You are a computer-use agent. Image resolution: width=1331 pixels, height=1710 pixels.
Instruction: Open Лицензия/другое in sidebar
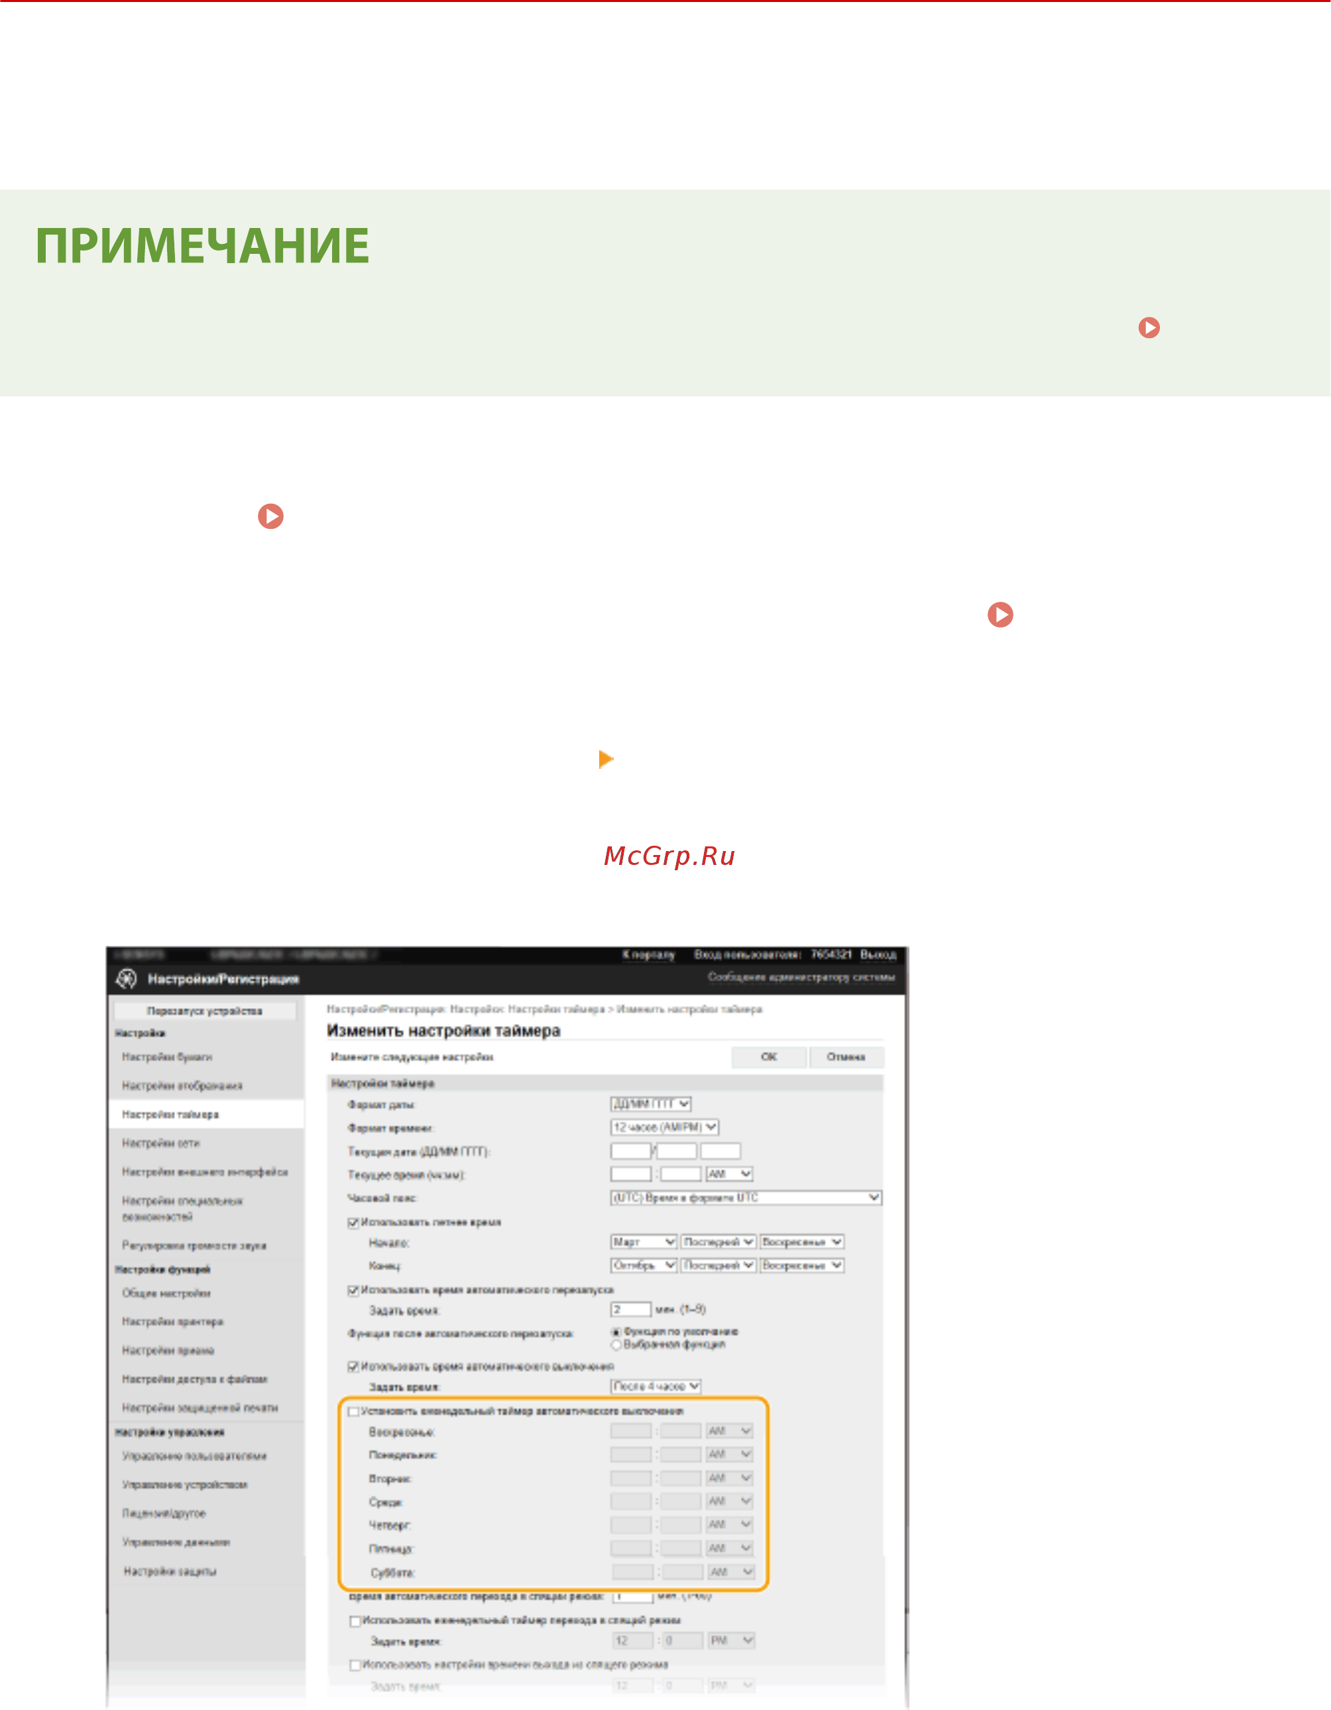pos(163,1513)
